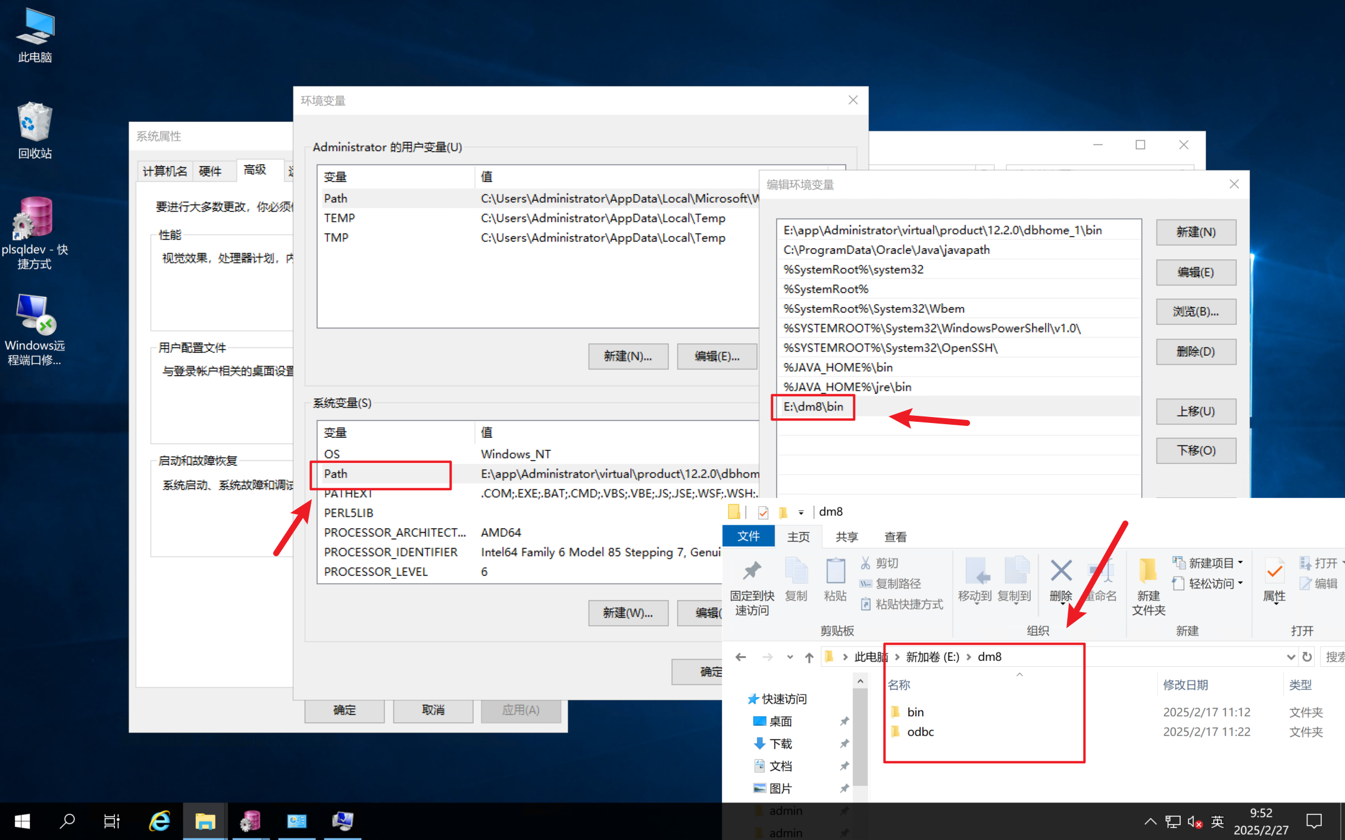1345x840 pixels.
Task: Click the muted volume icon in system tray
Action: click(x=1194, y=822)
